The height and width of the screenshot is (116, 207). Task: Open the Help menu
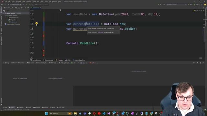tap(60, 2)
